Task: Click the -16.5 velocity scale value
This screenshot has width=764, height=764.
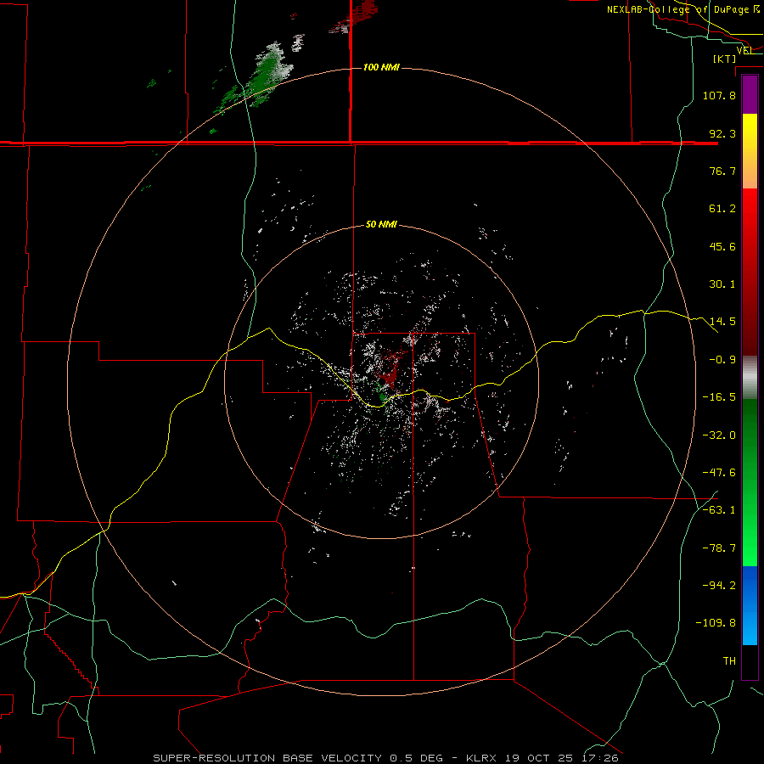Action: (x=719, y=397)
